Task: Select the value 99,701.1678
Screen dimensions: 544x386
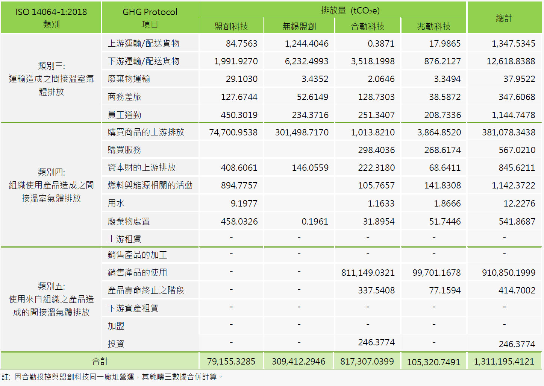Action: (x=436, y=273)
